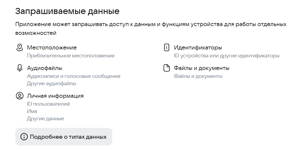
Task: Open Подробнее о типах данных
Action: [x=64, y=137]
